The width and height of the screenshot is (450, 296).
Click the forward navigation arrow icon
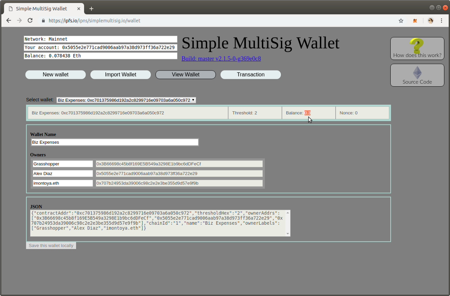(19, 20)
